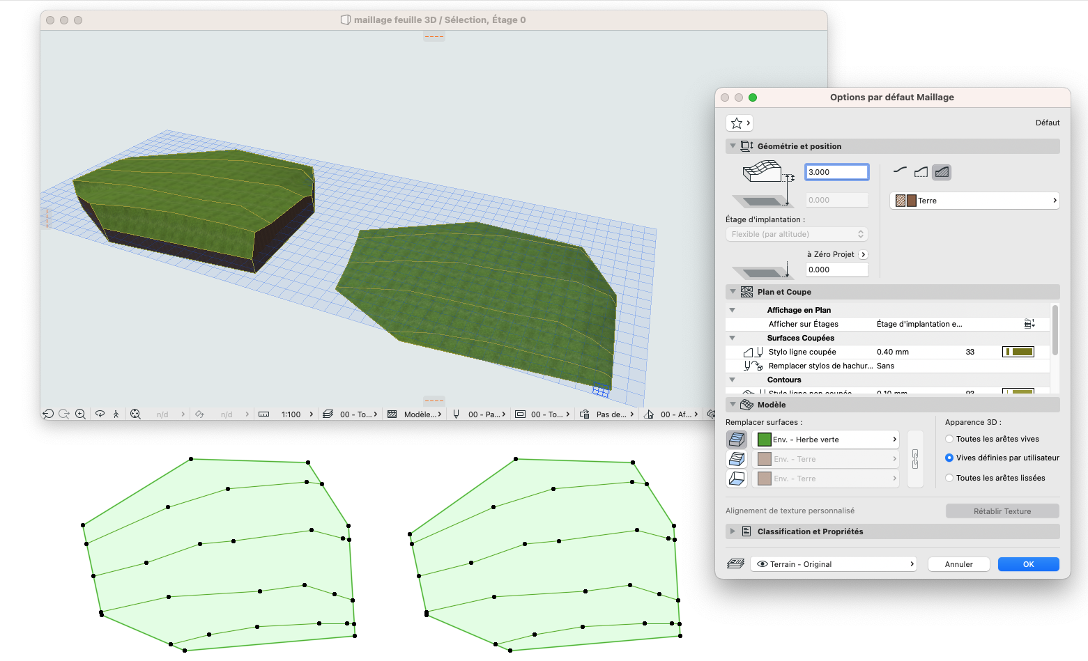Click the Stylo ligne coupée color swatch
The width and height of the screenshot is (1088, 661).
pyautogui.click(x=1018, y=352)
